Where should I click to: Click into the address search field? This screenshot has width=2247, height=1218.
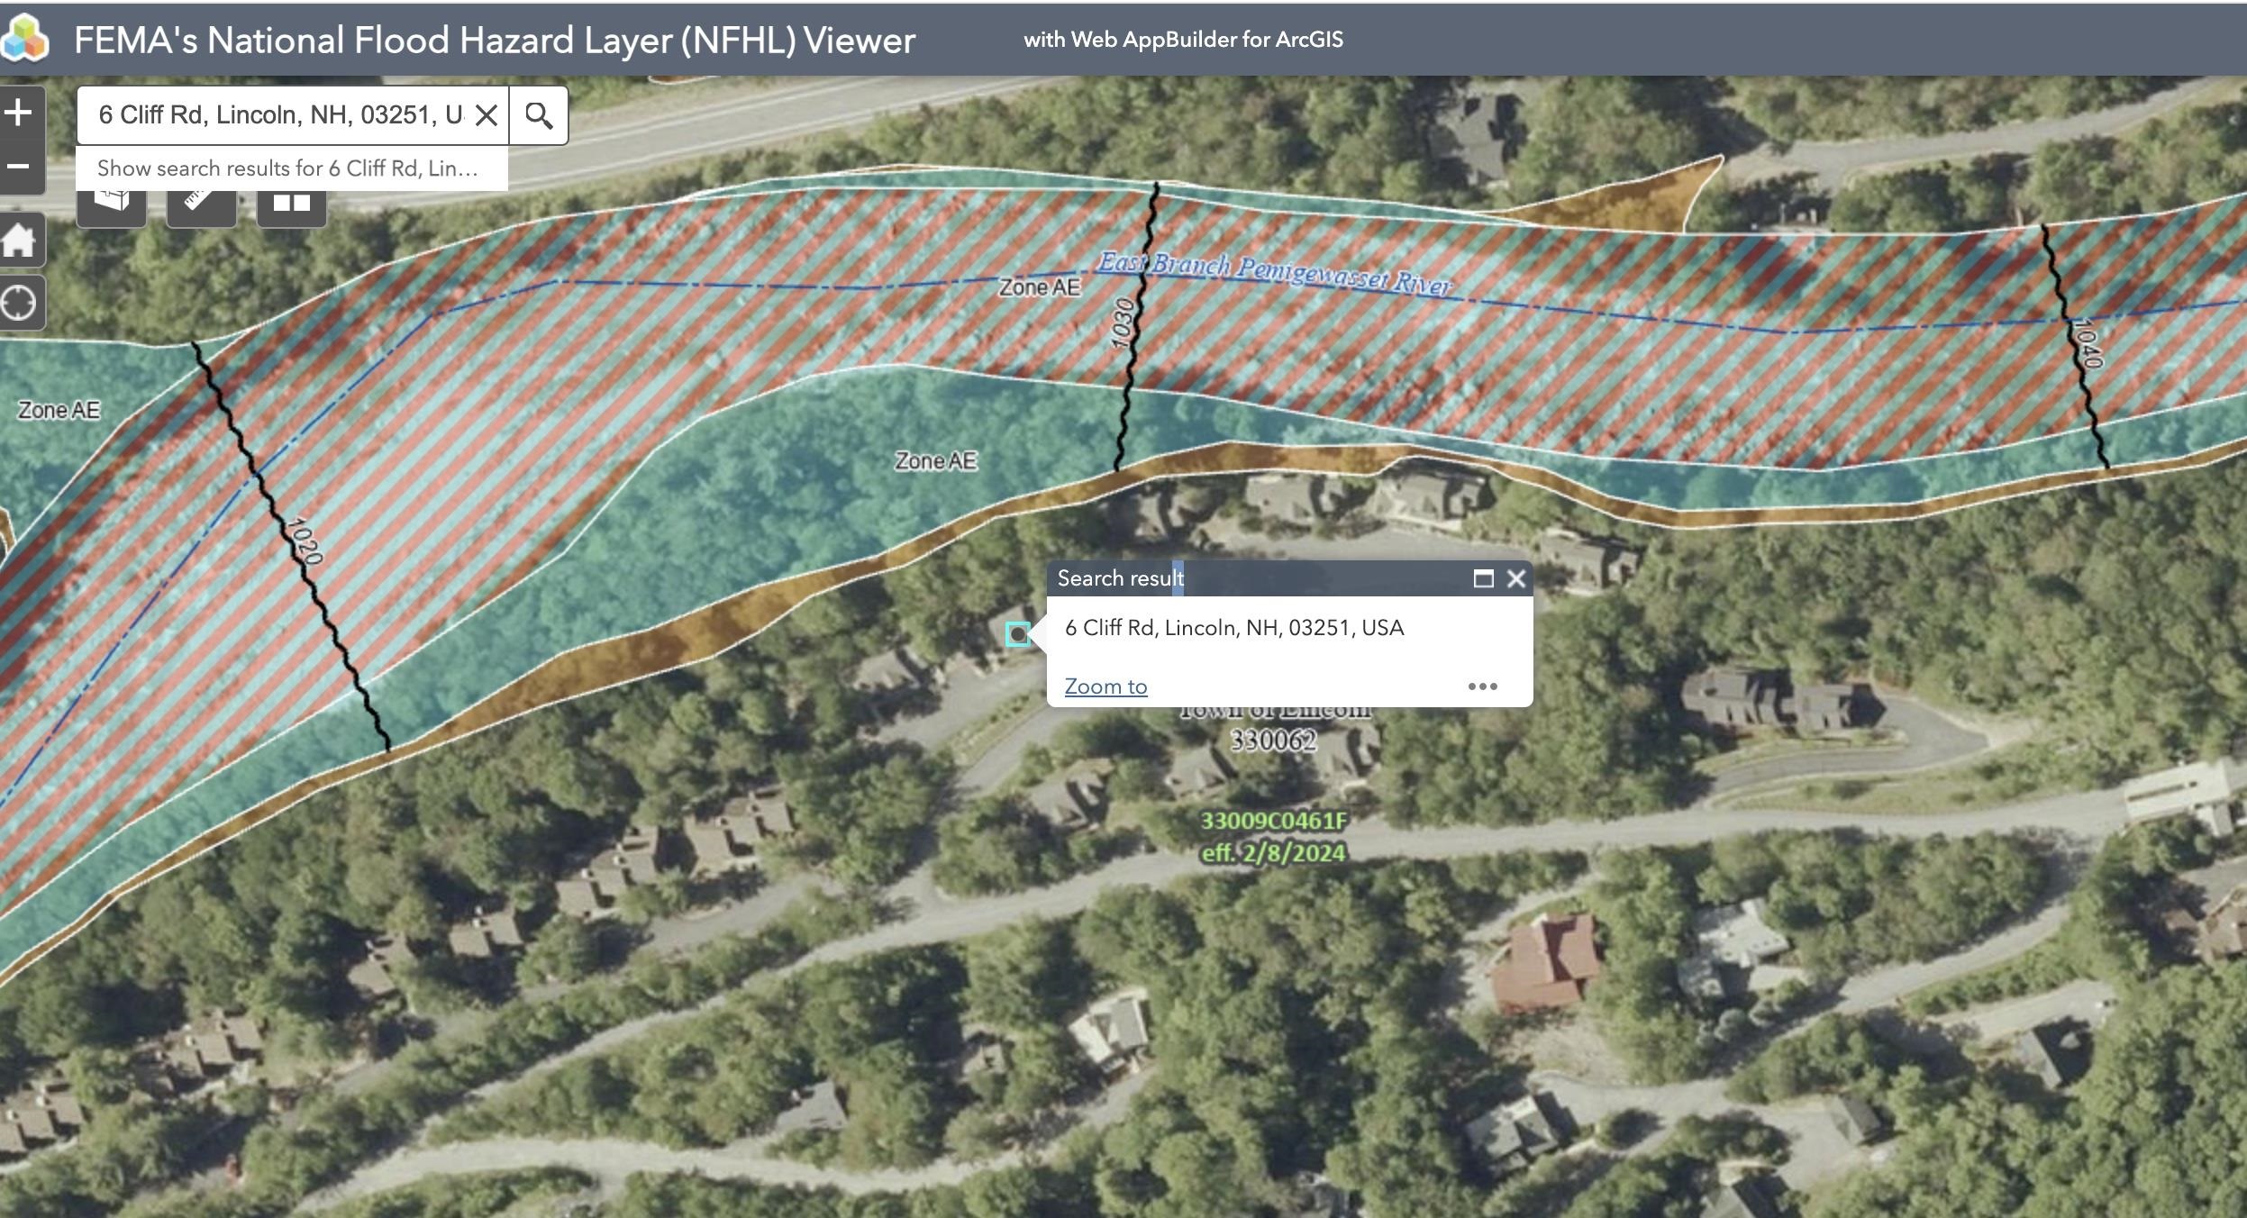[279, 115]
